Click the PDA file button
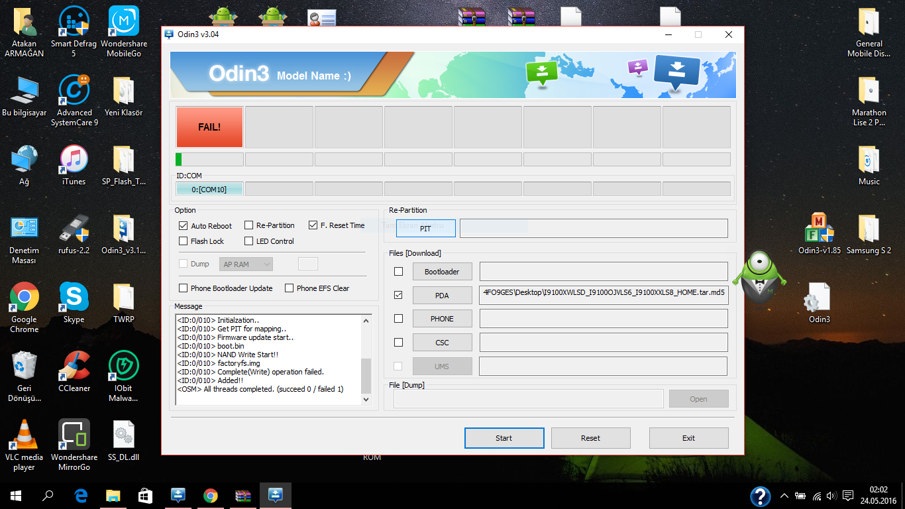 pyautogui.click(x=442, y=296)
